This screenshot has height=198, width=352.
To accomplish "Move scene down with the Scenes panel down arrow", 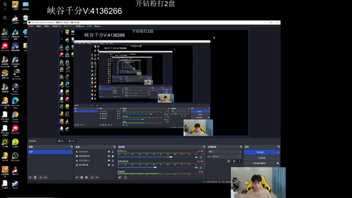I will (x=46, y=177).
